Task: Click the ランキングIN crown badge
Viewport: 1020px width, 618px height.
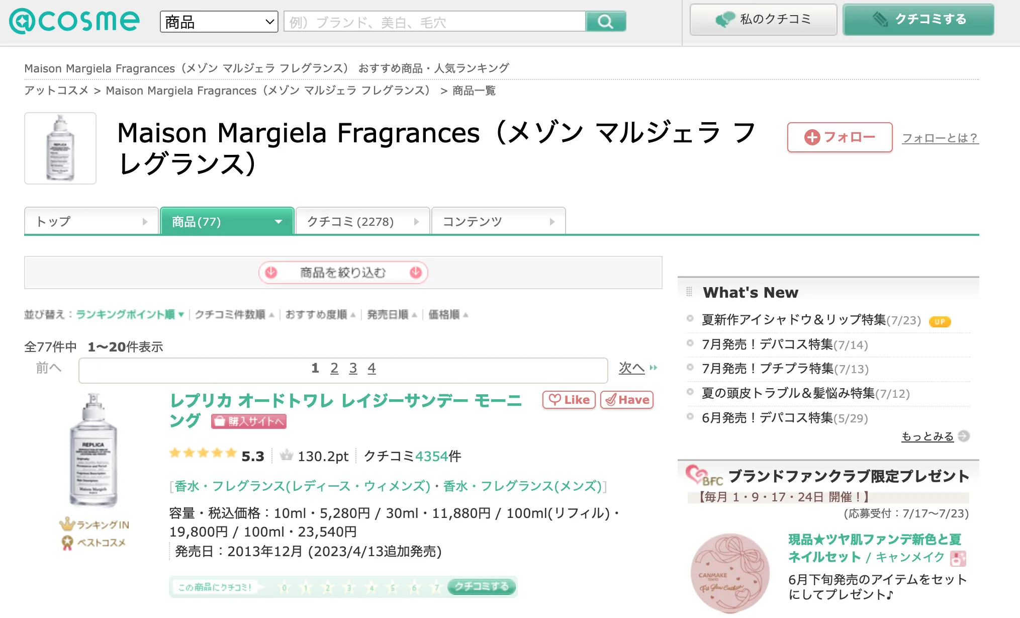Action: pos(94,524)
